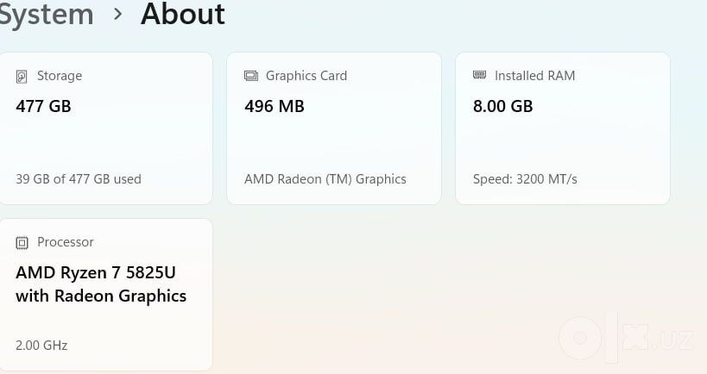This screenshot has width=707, height=374.
Task: Click the breadcrumb chevron after System
Action: coord(117,15)
